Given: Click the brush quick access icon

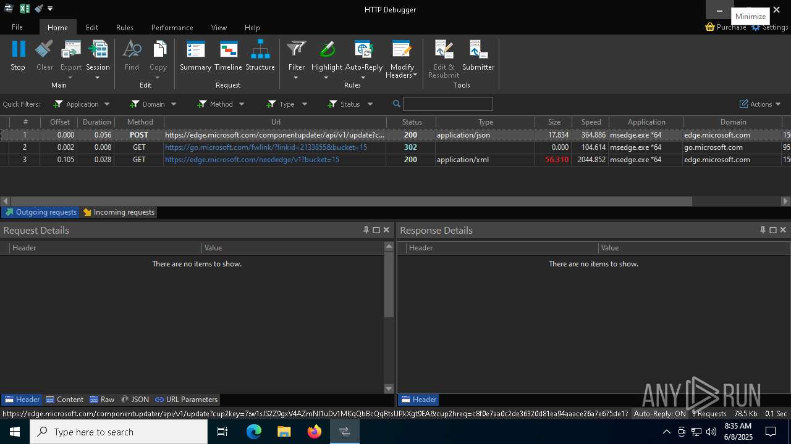Looking at the screenshot, I should tap(39, 9).
